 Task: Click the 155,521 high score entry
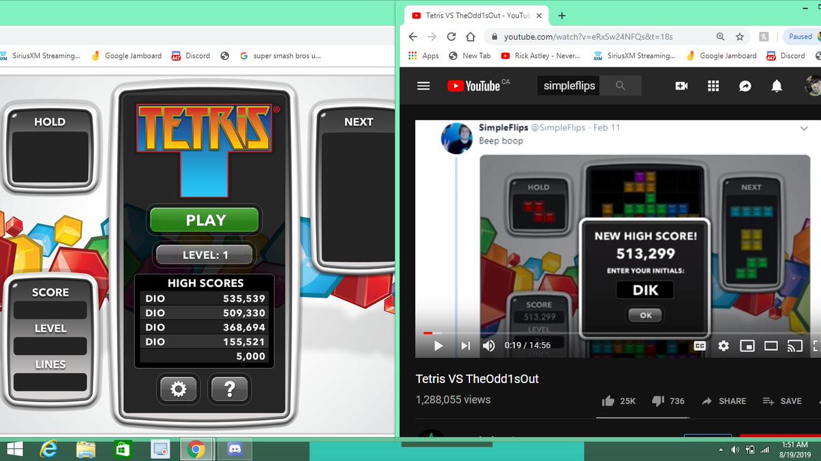tap(205, 341)
